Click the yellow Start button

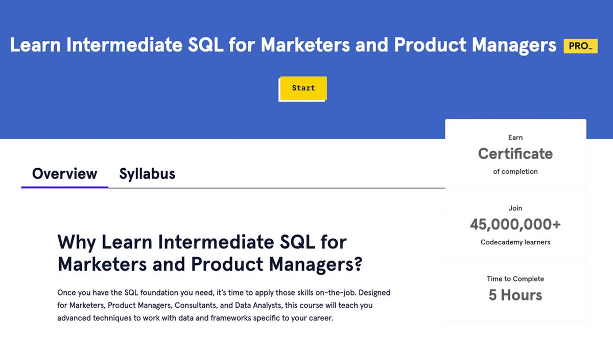click(303, 88)
